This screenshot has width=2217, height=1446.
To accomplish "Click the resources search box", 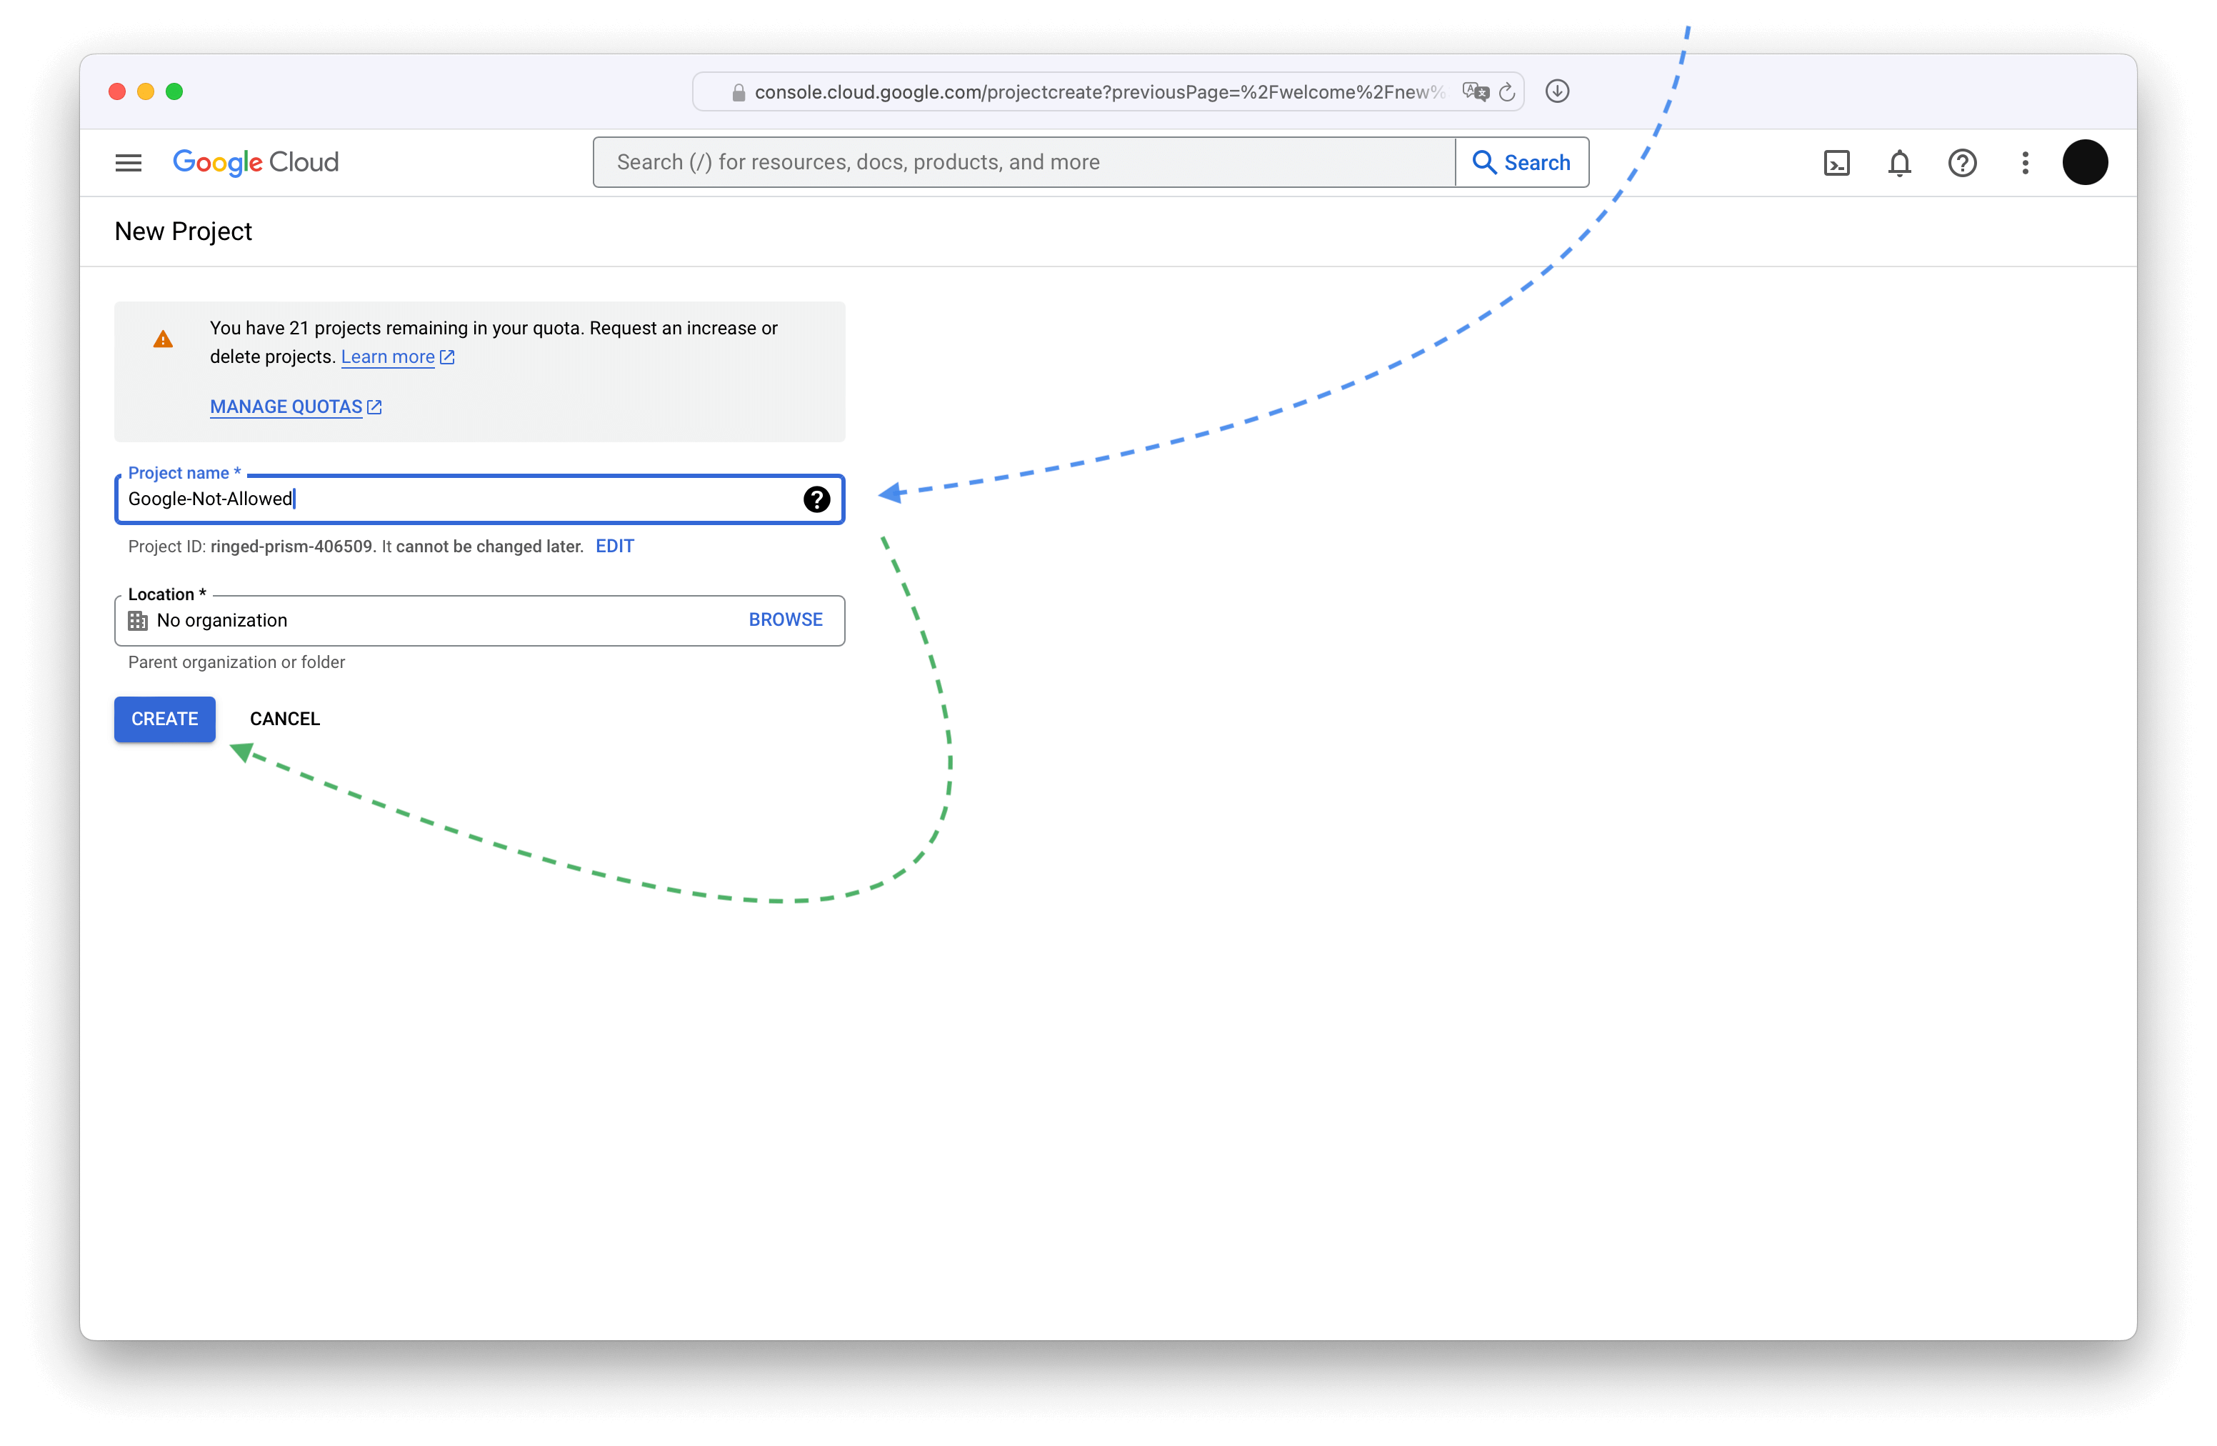I will (x=1023, y=163).
